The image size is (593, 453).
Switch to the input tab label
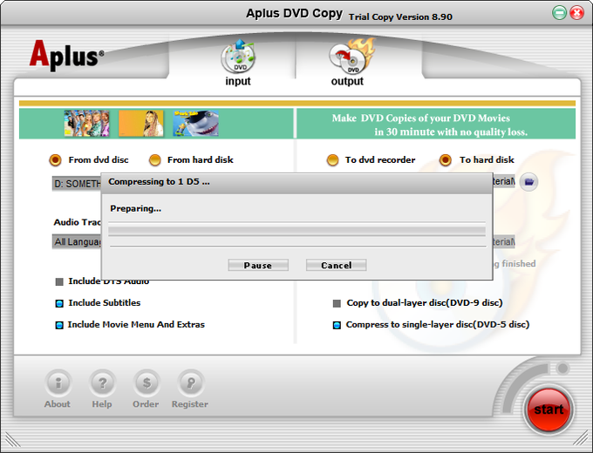[x=238, y=81]
